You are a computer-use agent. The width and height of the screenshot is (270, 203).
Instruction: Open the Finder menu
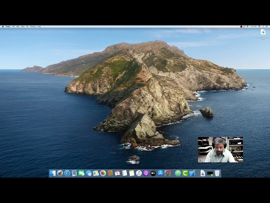pyautogui.click(x=8, y=27)
